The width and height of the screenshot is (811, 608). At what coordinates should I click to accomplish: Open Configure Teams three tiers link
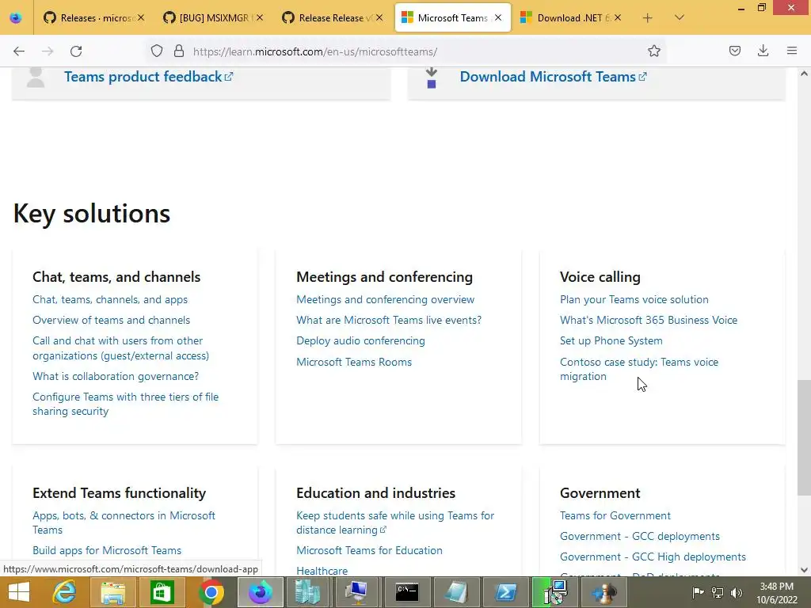pyautogui.click(x=126, y=404)
